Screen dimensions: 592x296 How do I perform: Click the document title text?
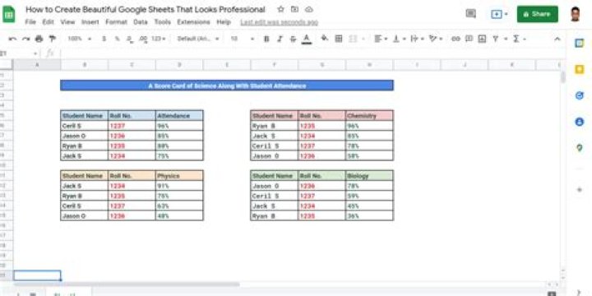146,9
